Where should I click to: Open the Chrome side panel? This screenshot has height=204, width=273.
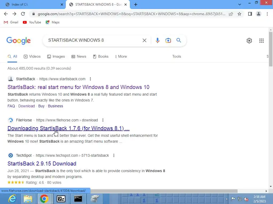point(250,14)
